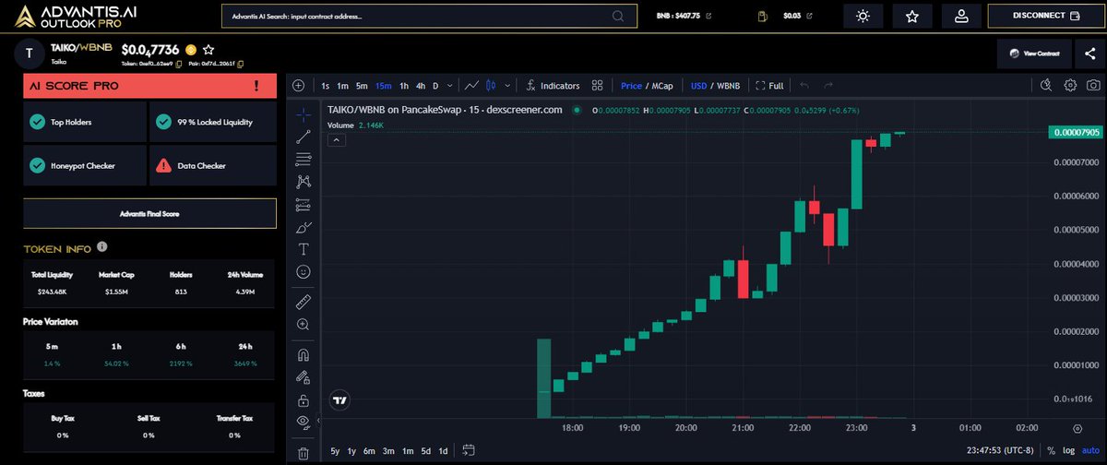Set chart range to 5y
This screenshot has width=1107, height=465.
click(x=335, y=451)
